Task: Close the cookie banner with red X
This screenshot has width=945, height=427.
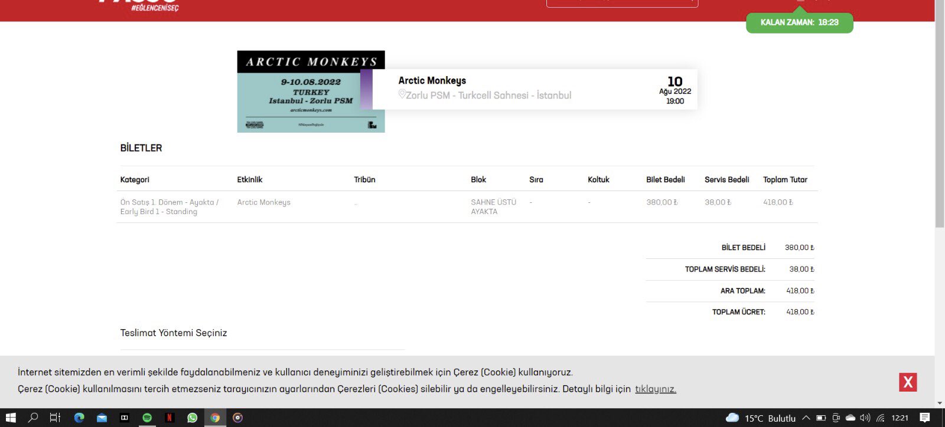Action: (908, 382)
